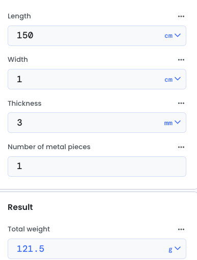This screenshot has width=197, height=260.
Task: Open the Total weight ellipsis menu
Action: pos(181,229)
